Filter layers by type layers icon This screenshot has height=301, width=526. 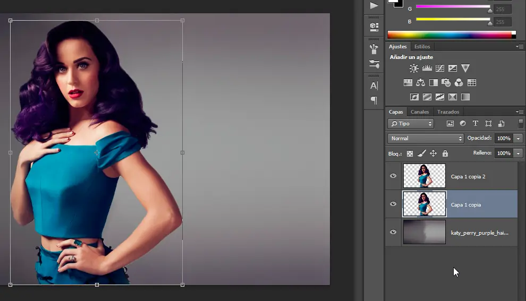(476, 123)
